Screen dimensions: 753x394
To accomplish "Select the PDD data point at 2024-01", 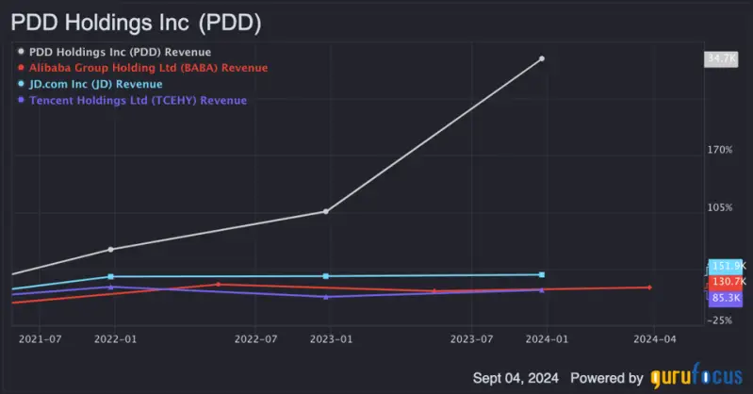I will coord(542,58).
